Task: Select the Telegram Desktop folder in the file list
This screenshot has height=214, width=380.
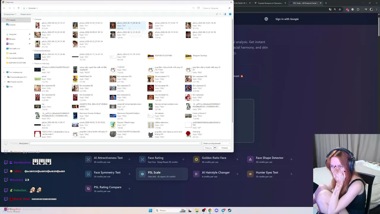Action: click(x=200, y=56)
